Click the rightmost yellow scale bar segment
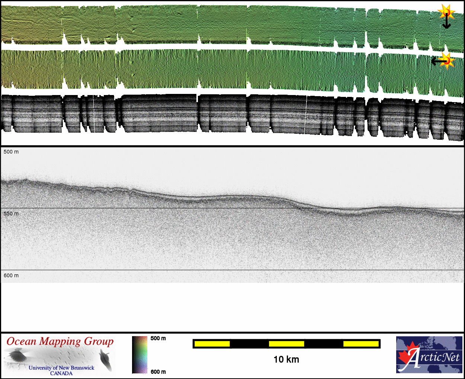The height and width of the screenshot is (379, 465). 361,344
